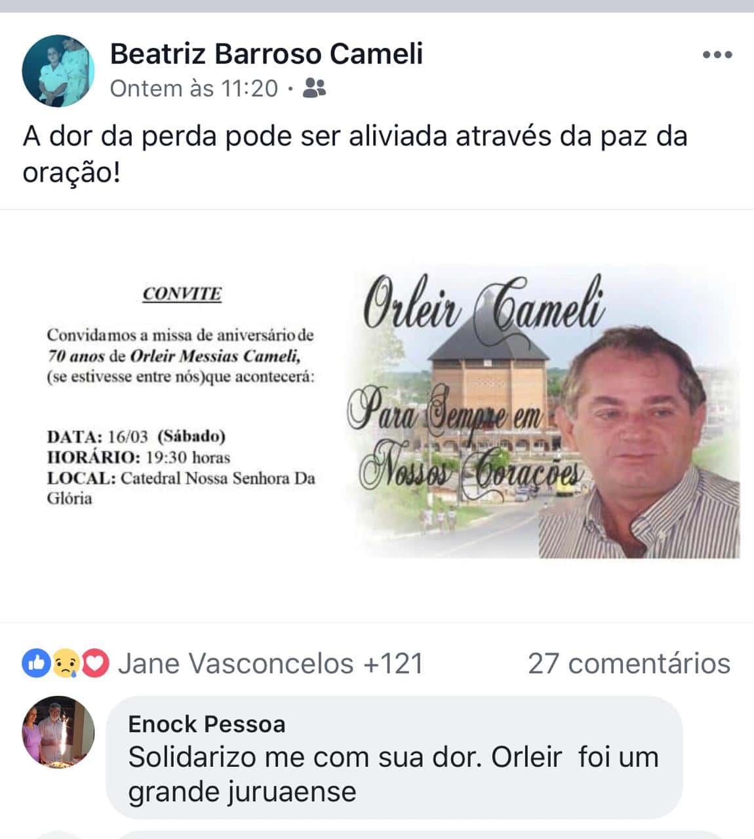The width and height of the screenshot is (754, 839).
Task: View reactions from Jane Vasconcelos +121
Action: point(270,664)
